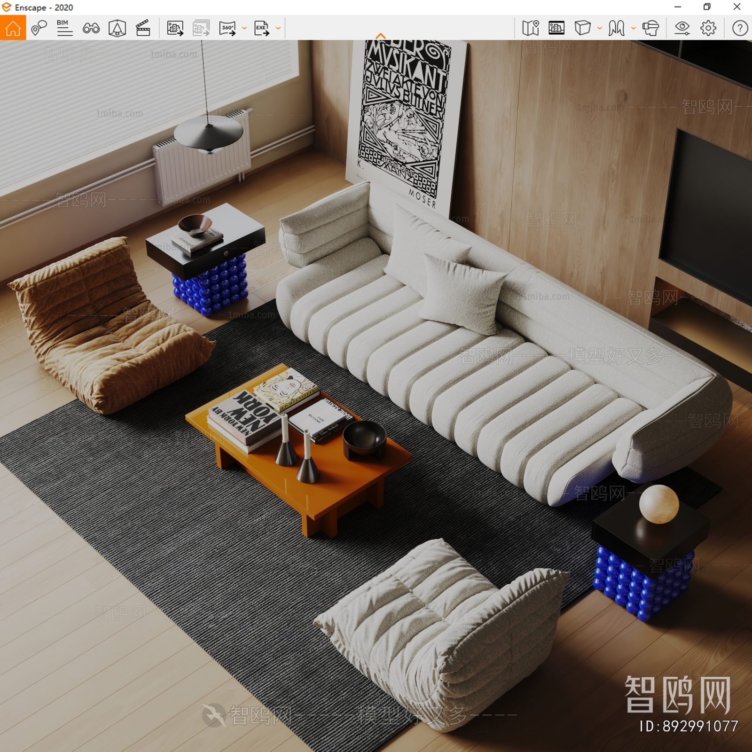This screenshot has height=752, width=752.
Task: Restore down the Enscape window
Action: point(707,7)
